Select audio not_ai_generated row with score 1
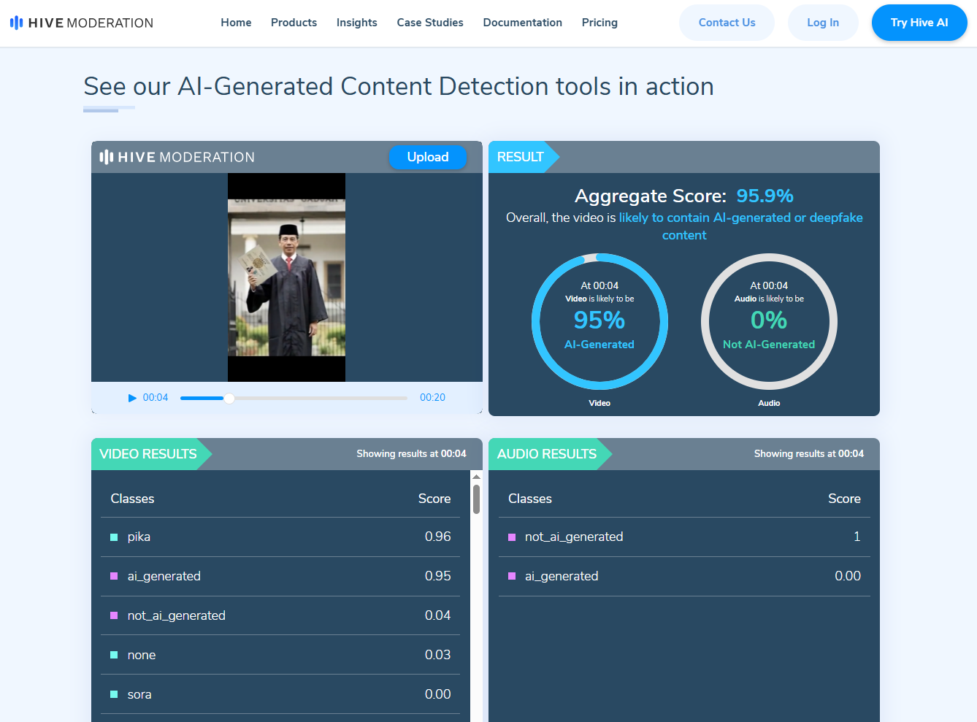This screenshot has height=722, width=977. click(x=684, y=537)
